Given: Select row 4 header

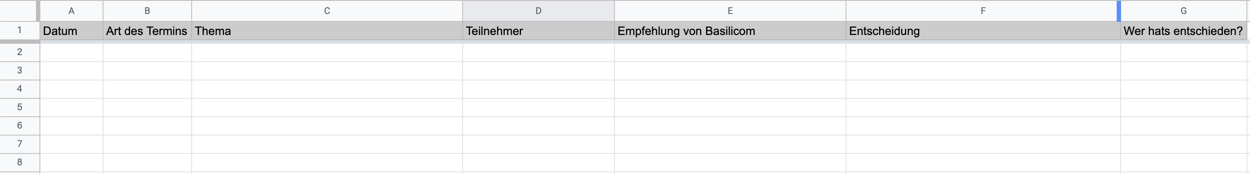Looking at the screenshot, I should tap(19, 89).
